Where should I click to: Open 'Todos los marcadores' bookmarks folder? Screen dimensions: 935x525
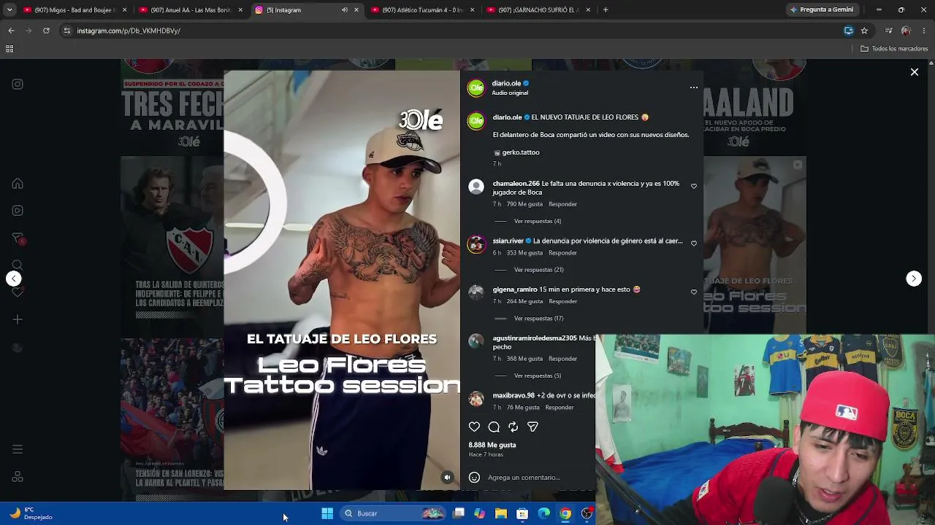click(x=894, y=49)
